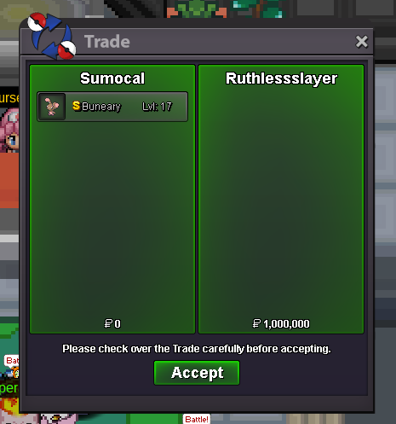Click Sumocal's 0 money amount
This screenshot has width=396, height=424.
[x=112, y=323]
